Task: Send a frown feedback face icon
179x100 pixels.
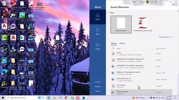Action: (x=156, y=2)
